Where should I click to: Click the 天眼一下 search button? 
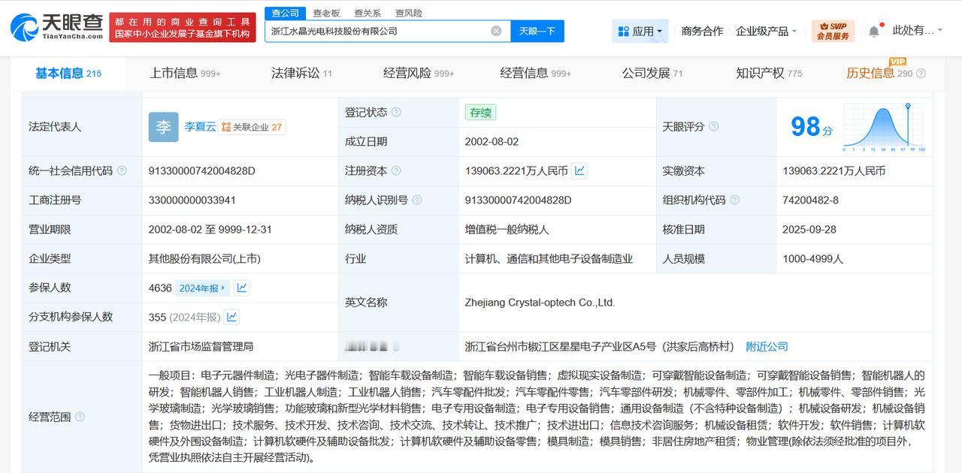tap(537, 31)
